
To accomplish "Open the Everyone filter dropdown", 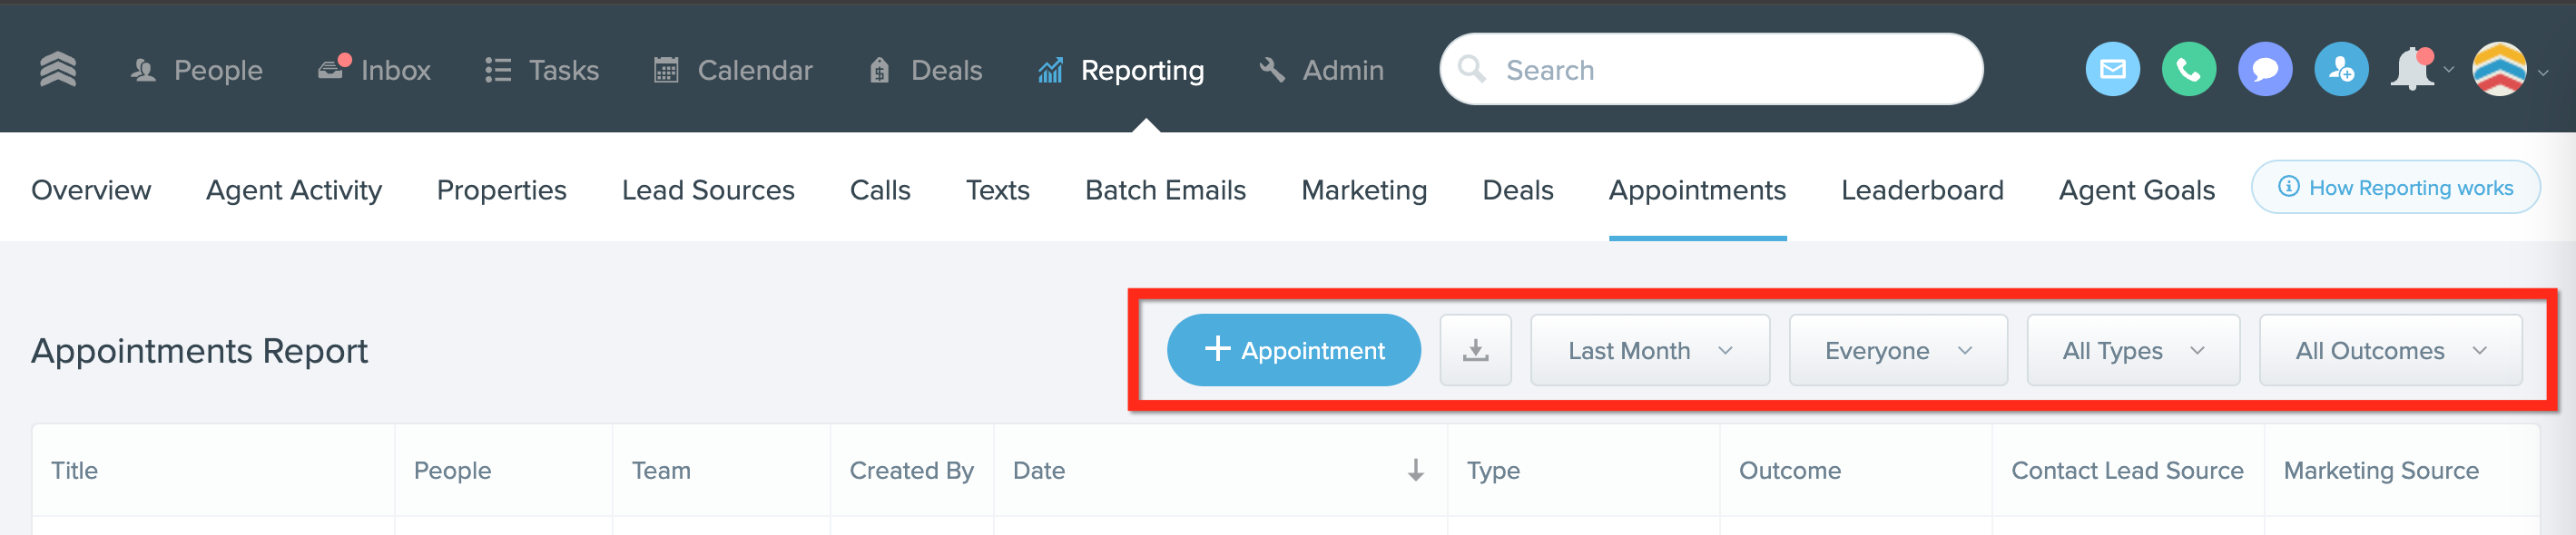I will tap(1897, 350).
